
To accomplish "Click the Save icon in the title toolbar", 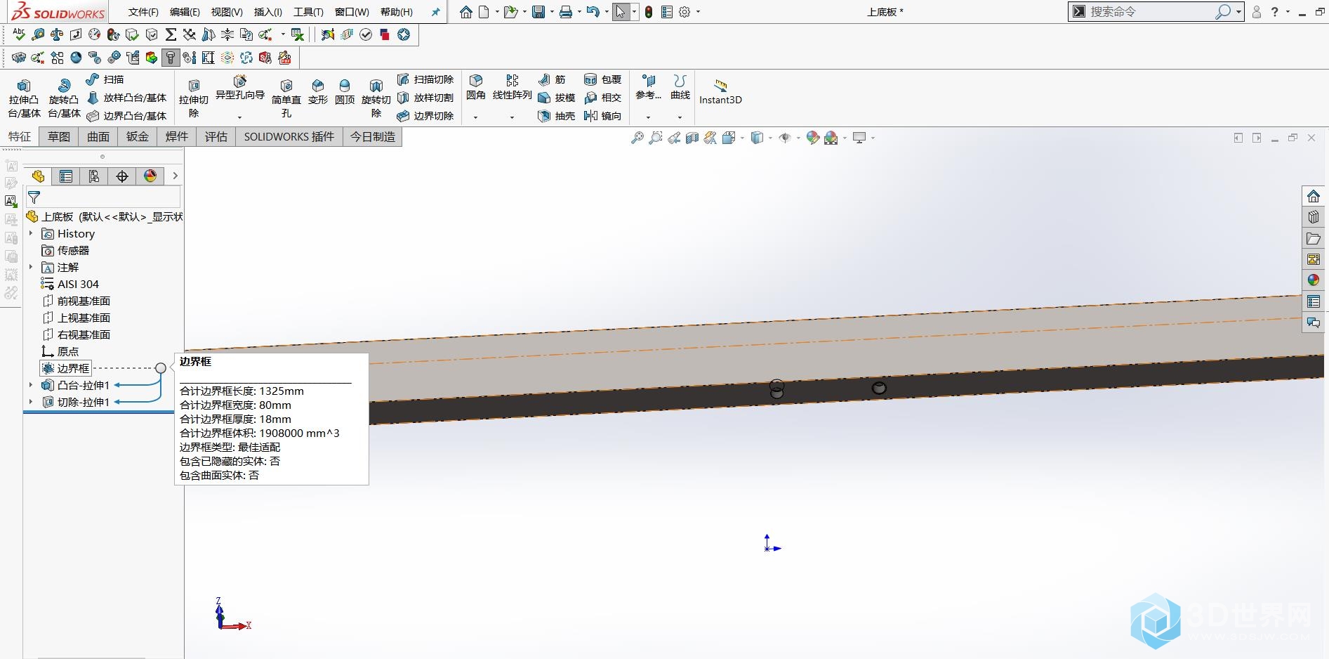I will [538, 12].
